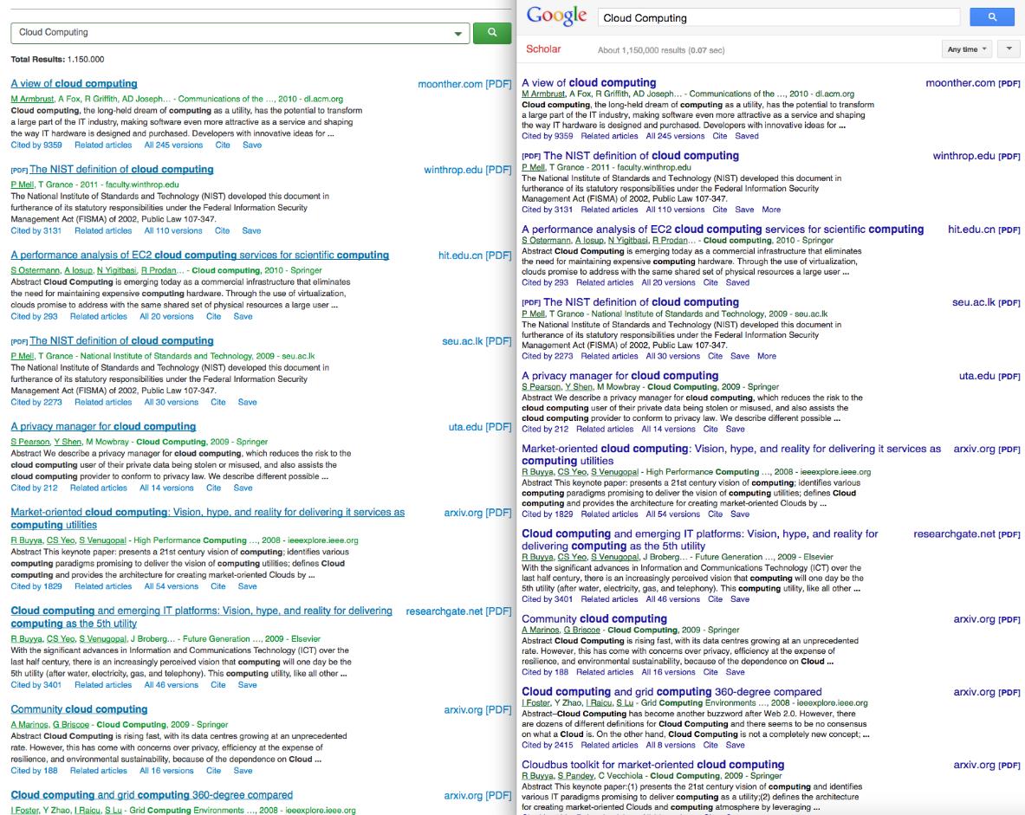Open arxiv.org [PDF] beside Market-oriented in left pane
This screenshot has width=1025, height=815.
tap(477, 513)
